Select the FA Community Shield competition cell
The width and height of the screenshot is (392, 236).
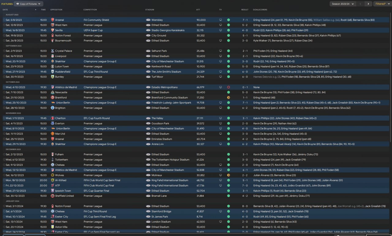point(96,20)
